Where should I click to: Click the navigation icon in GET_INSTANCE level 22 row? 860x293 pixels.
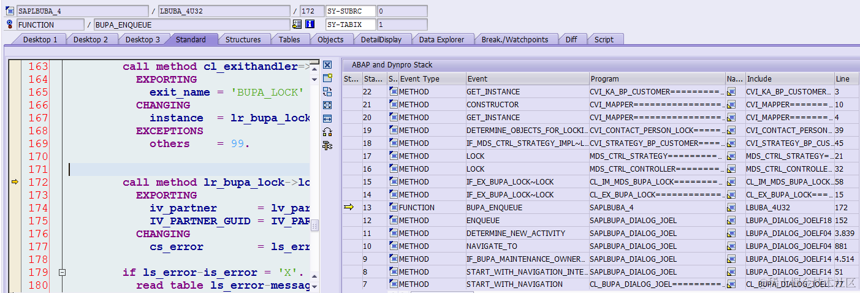(731, 92)
